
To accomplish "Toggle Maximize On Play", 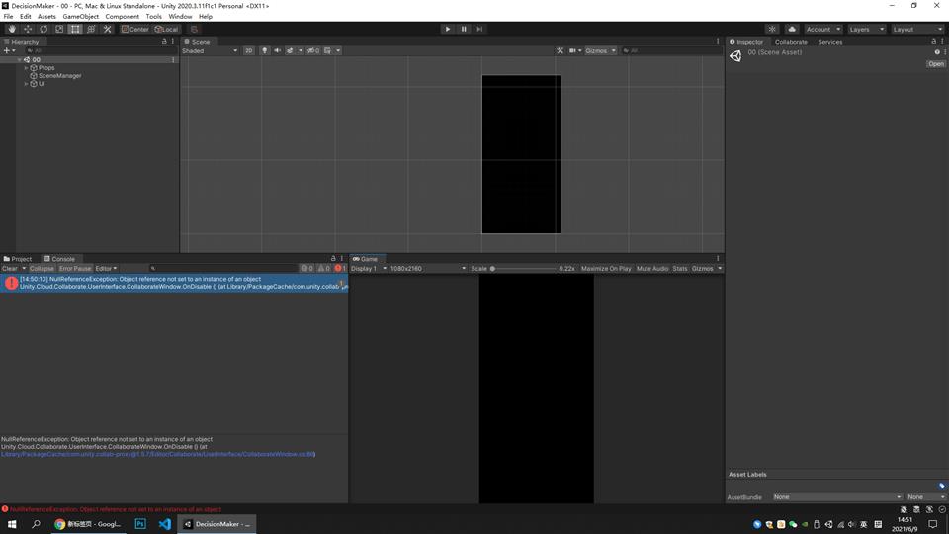I will point(606,268).
